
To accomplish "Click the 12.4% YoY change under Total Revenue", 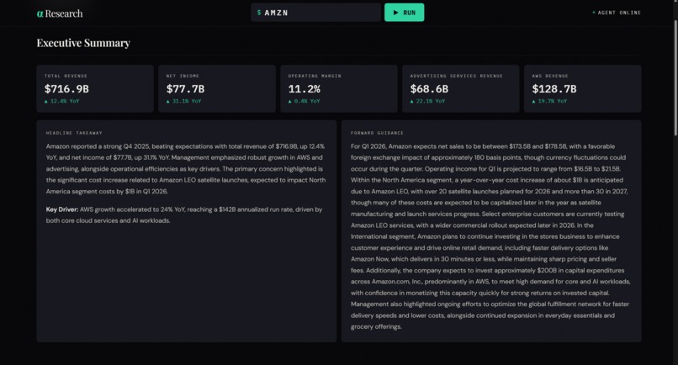I will pos(62,101).
